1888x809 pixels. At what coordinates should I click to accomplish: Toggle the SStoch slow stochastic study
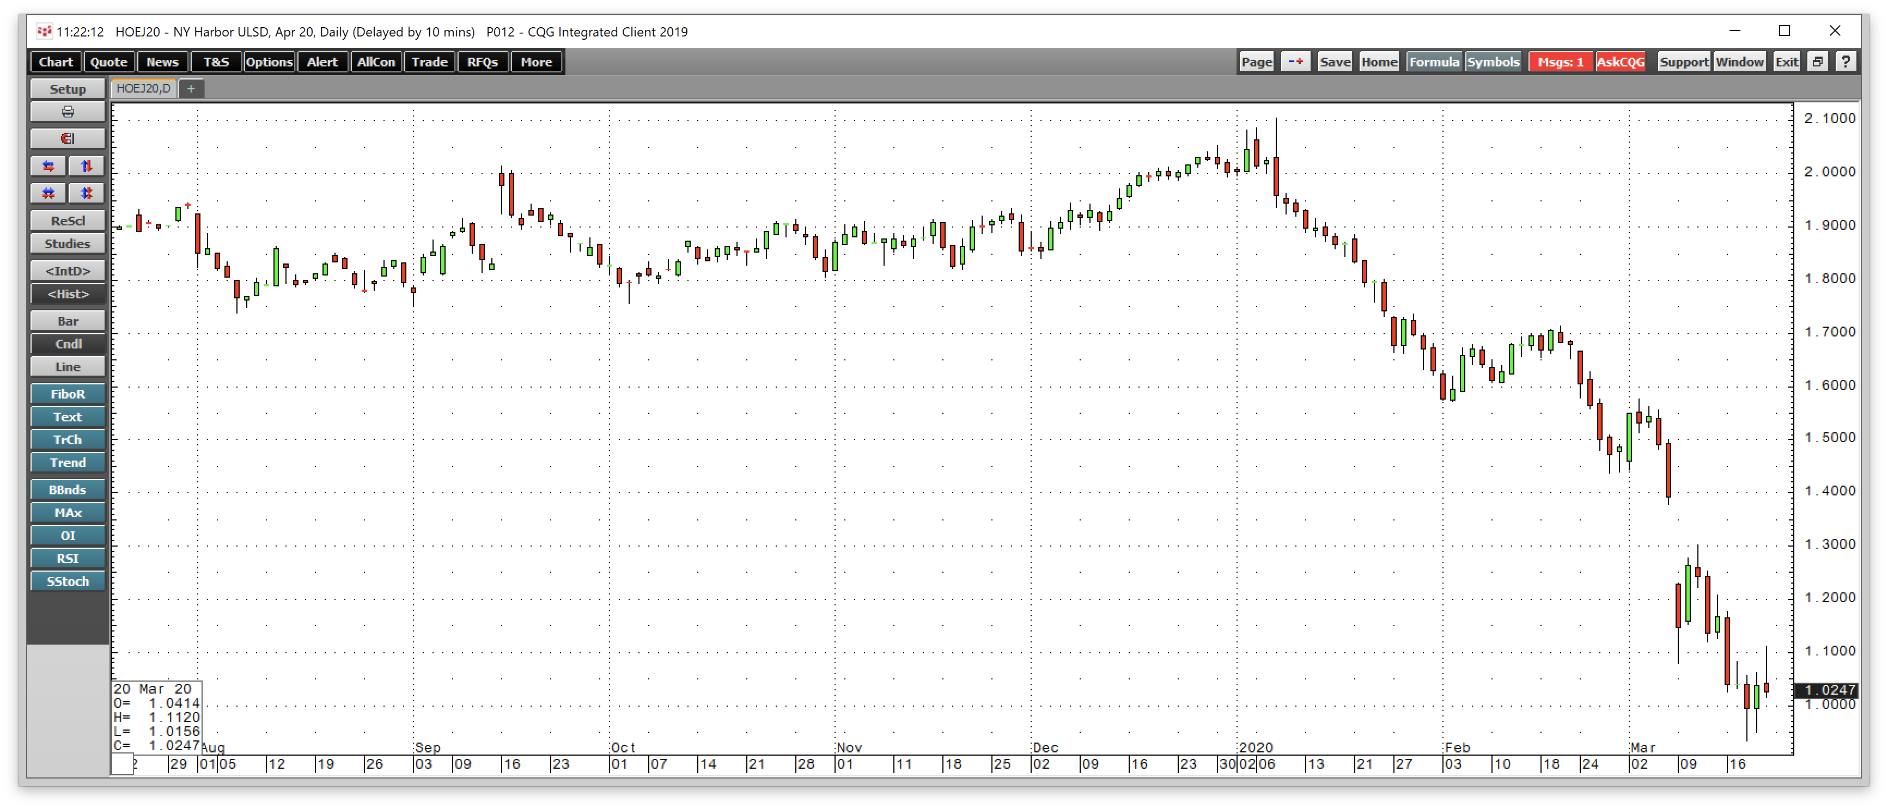pos(68,581)
